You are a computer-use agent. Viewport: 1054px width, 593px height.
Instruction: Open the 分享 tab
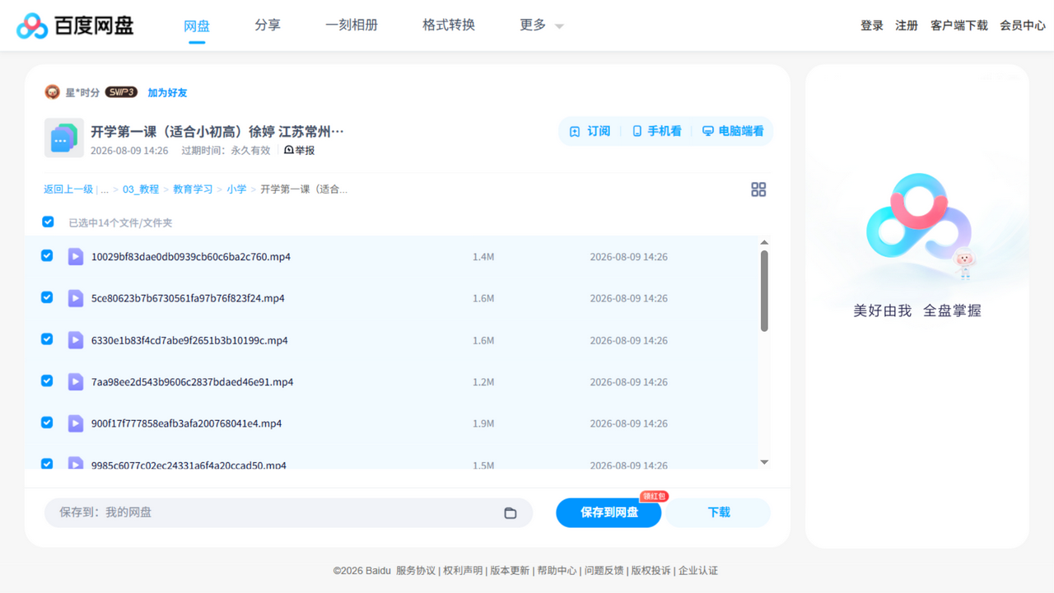(268, 26)
